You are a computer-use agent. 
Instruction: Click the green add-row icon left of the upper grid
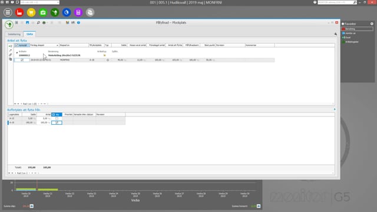11,46
